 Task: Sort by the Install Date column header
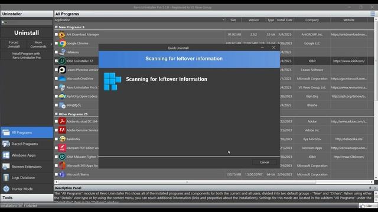click(285, 20)
